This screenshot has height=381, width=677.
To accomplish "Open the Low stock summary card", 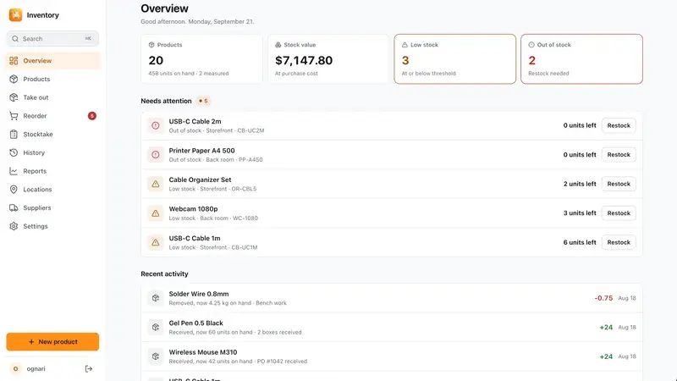I will point(455,59).
